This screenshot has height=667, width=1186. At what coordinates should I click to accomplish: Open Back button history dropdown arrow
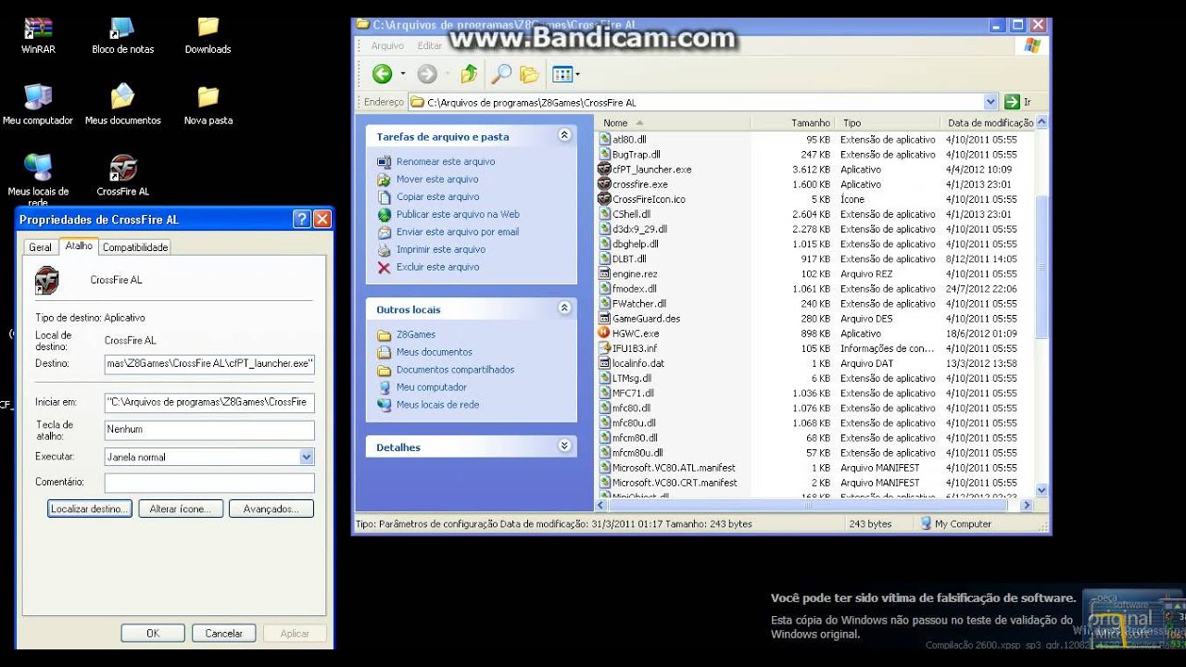point(402,74)
